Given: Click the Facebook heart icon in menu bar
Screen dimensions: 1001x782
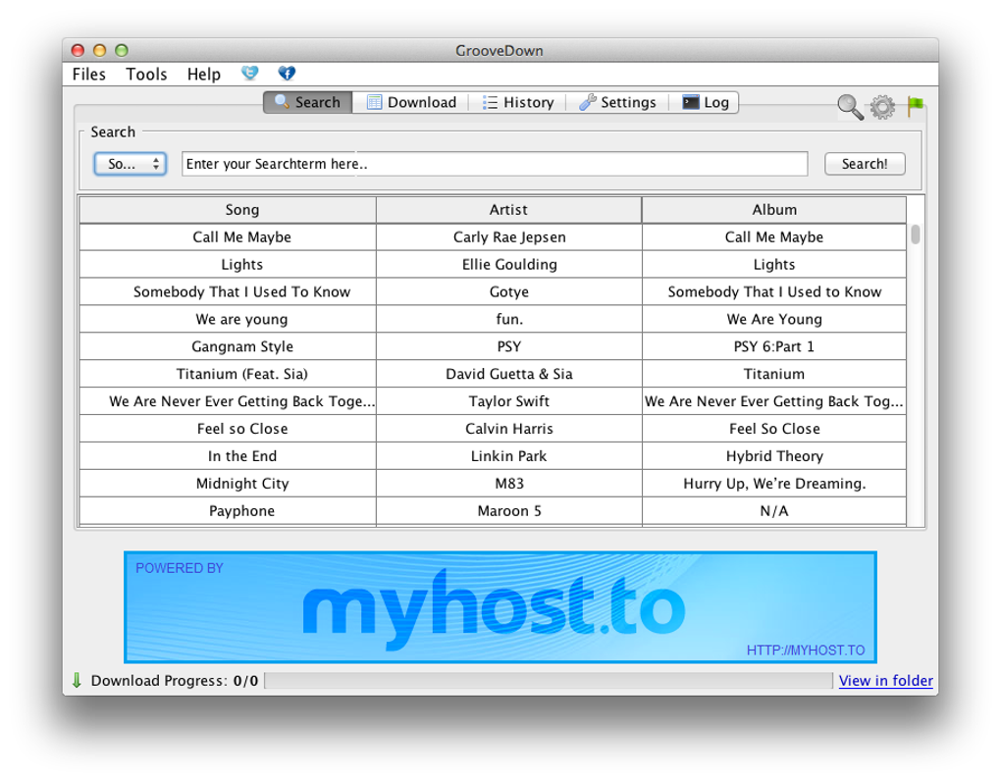Looking at the screenshot, I should (x=287, y=74).
